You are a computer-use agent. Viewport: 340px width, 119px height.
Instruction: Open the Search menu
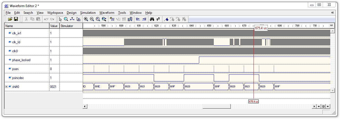[28, 13]
